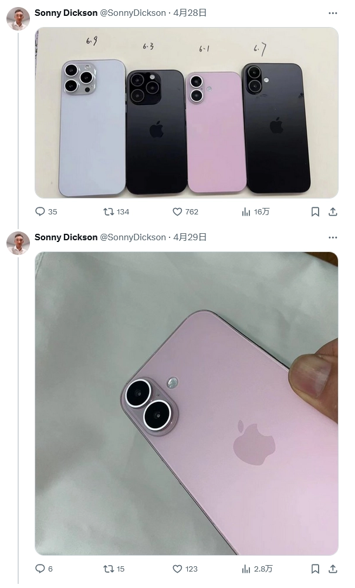This screenshot has width=355, height=588.
Task: Retweet the second tweet showing 15 reposts
Action: [108, 569]
